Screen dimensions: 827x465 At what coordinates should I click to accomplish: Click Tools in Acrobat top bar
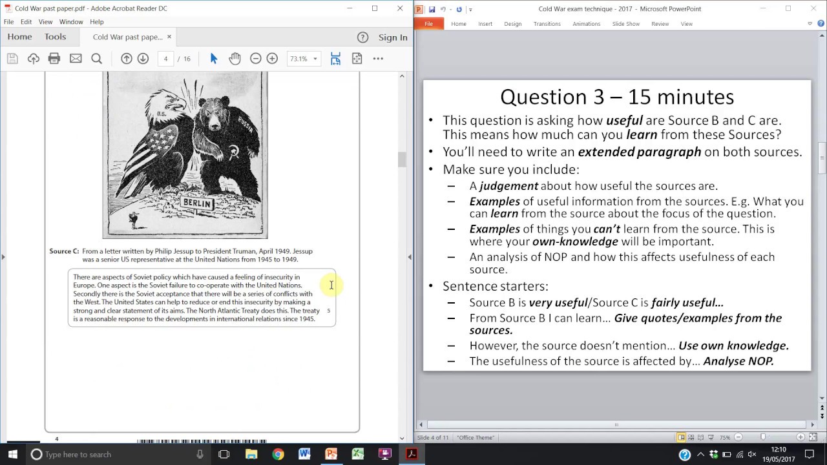click(x=56, y=37)
